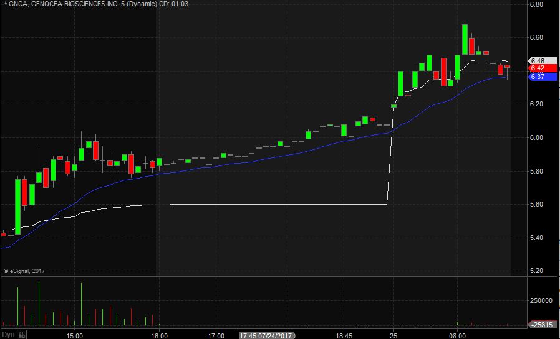Click the 25 date axis label
This screenshot has width=560, height=339.
pyautogui.click(x=393, y=335)
